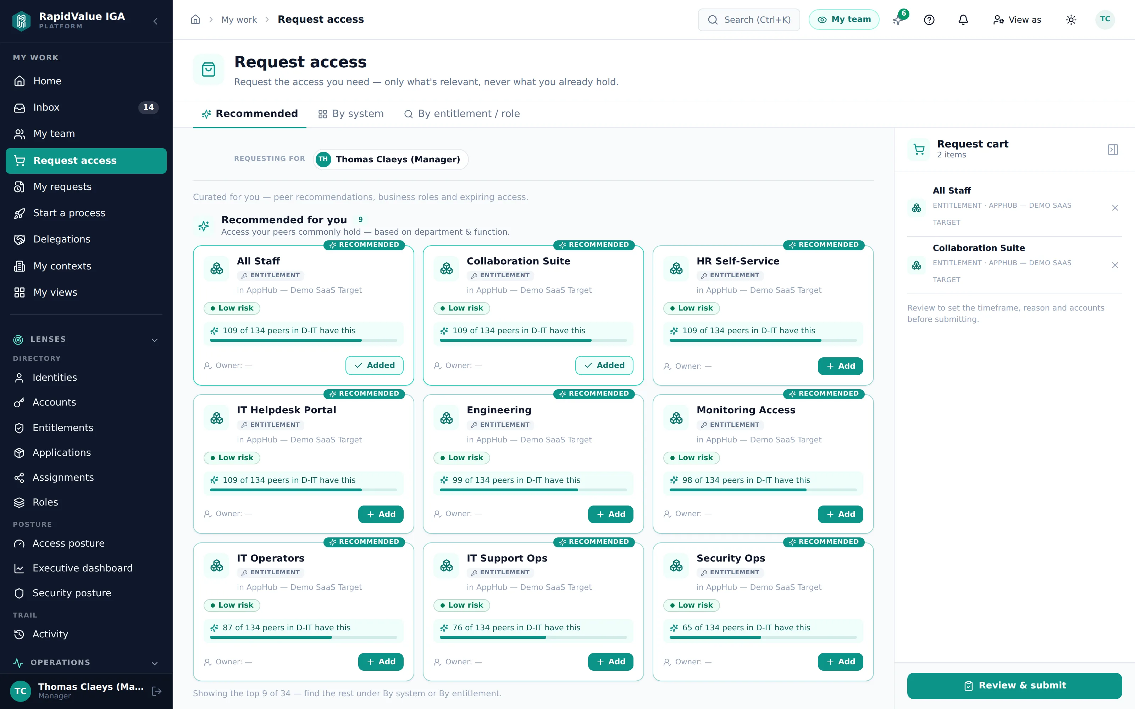The width and height of the screenshot is (1135, 709).
Task: Open My contexts
Action: click(86, 266)
